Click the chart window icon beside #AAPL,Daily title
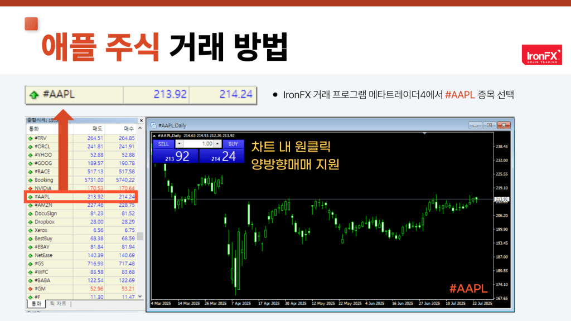 coord(154,125)
